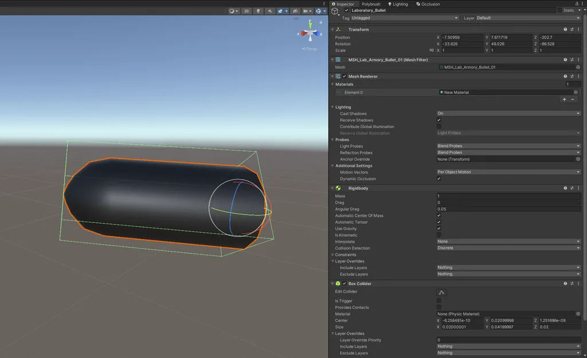Toggle Is Trigger checkbox
This screenshot has width=587, height=358.
point(439,300)
